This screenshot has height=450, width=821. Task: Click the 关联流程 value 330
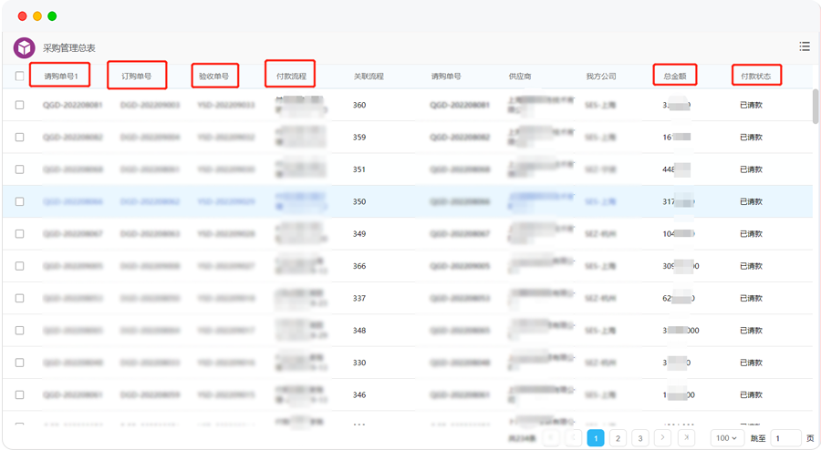(x=359, y=363)
